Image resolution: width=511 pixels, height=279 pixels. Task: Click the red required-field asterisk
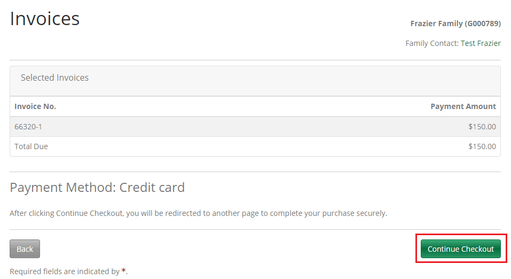coord(124,271)
